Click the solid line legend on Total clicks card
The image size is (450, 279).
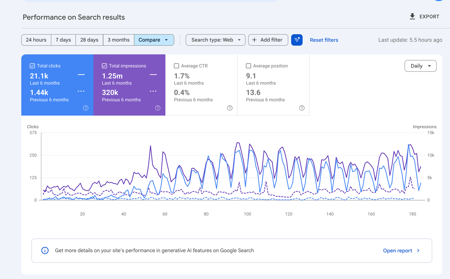[81, 75]
